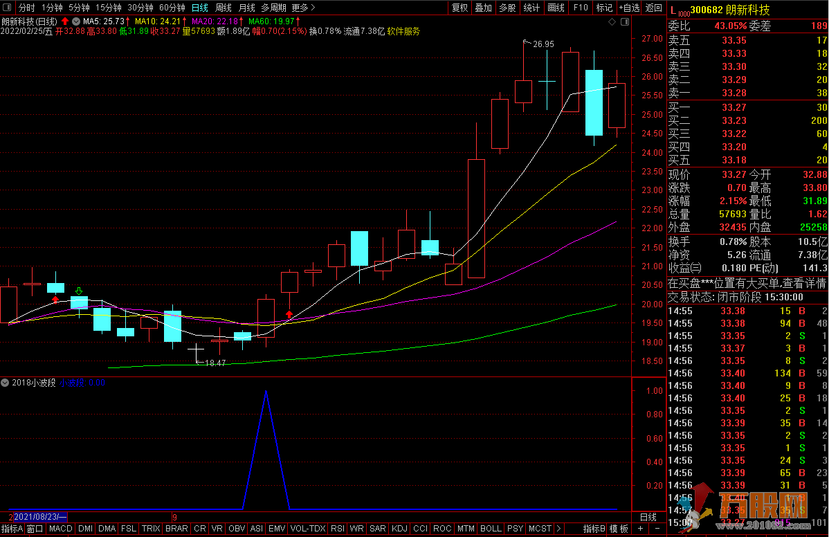Select the MACD indicator tab

60,529
